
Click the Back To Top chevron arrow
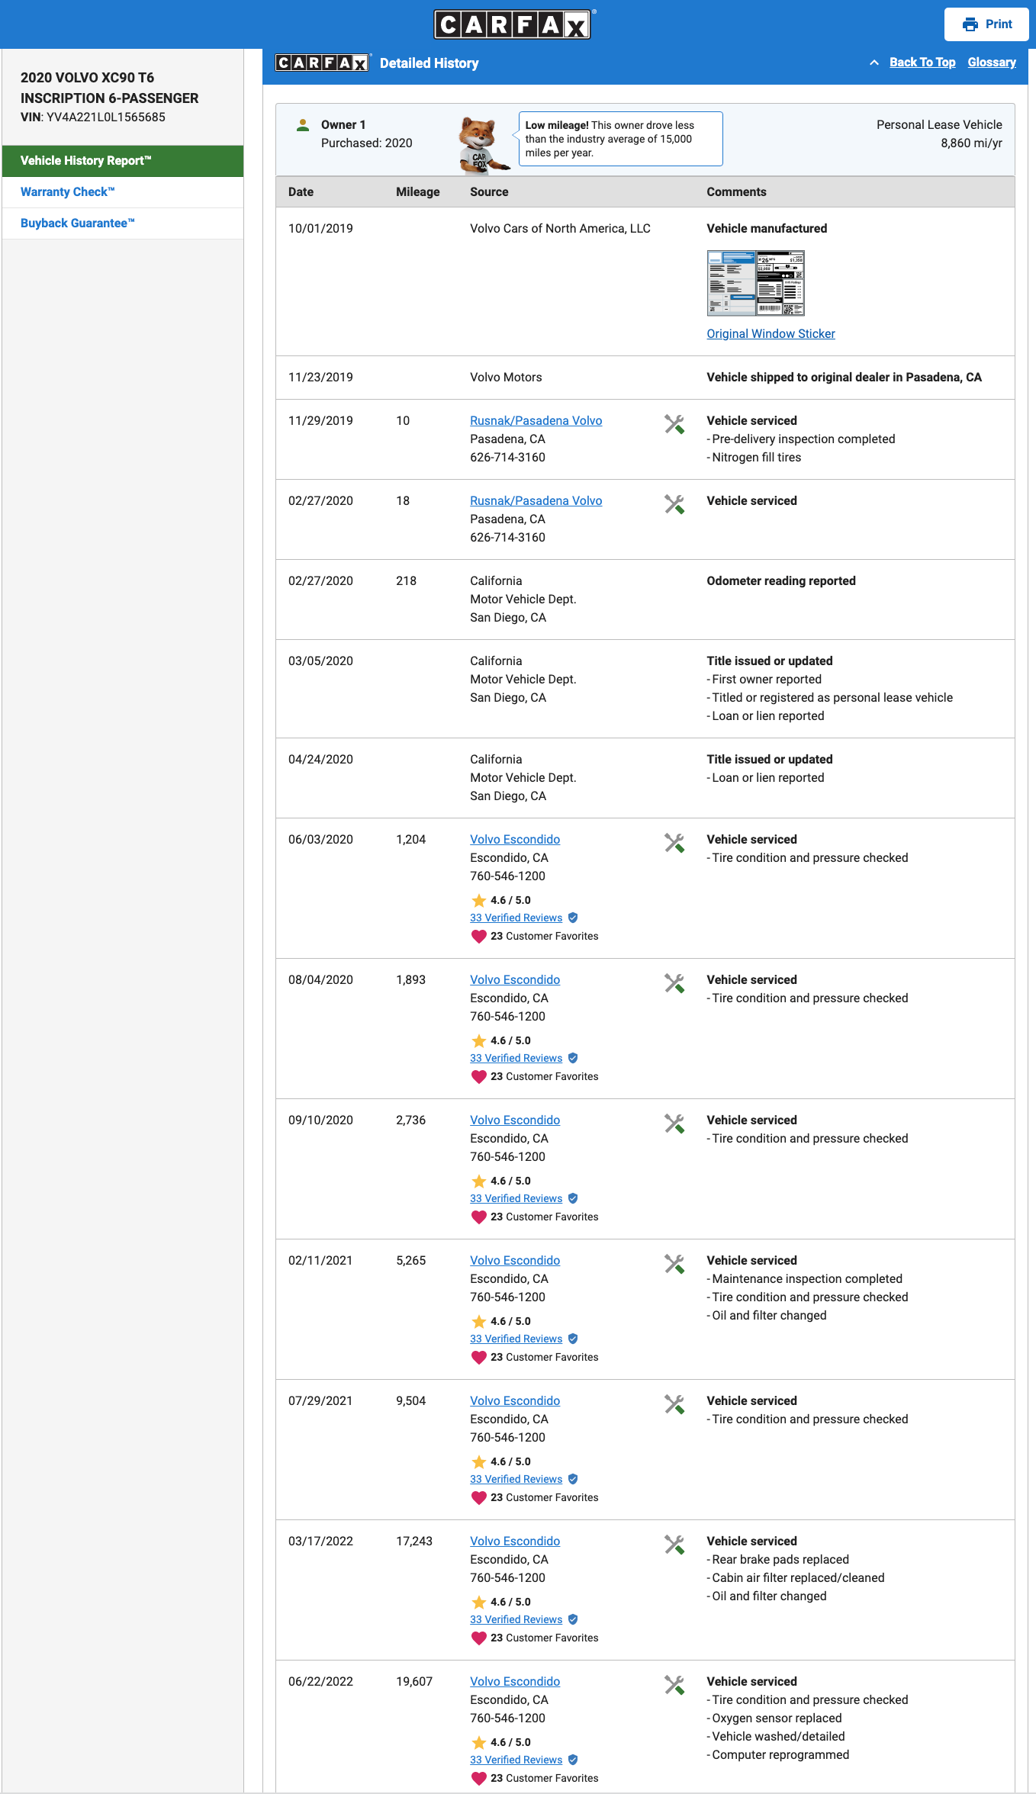pyautogui.click(x=874, y=63)
